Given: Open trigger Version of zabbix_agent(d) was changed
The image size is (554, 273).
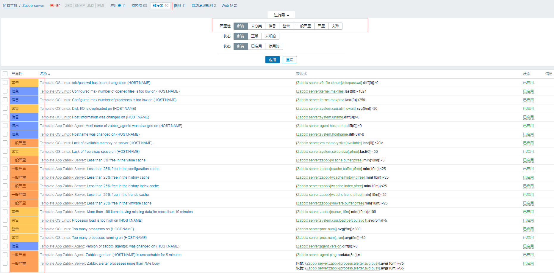Looking at the screenshot, I should tap(133, 246).
